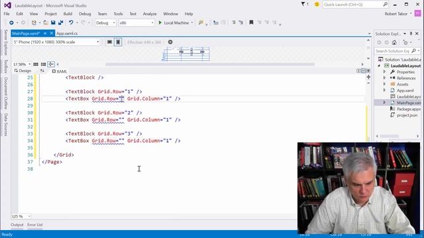
Task: Toggle a bookmark with the bookmark icon
Action: 251,23
